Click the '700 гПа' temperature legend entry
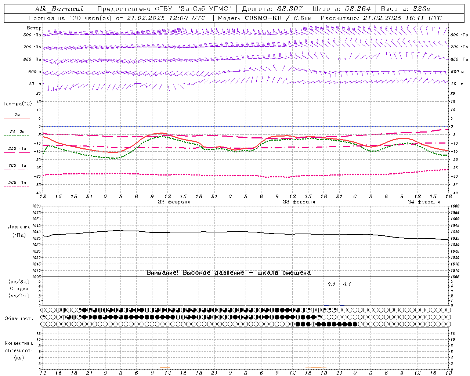 pyautogui.click(x=17, y=166)
